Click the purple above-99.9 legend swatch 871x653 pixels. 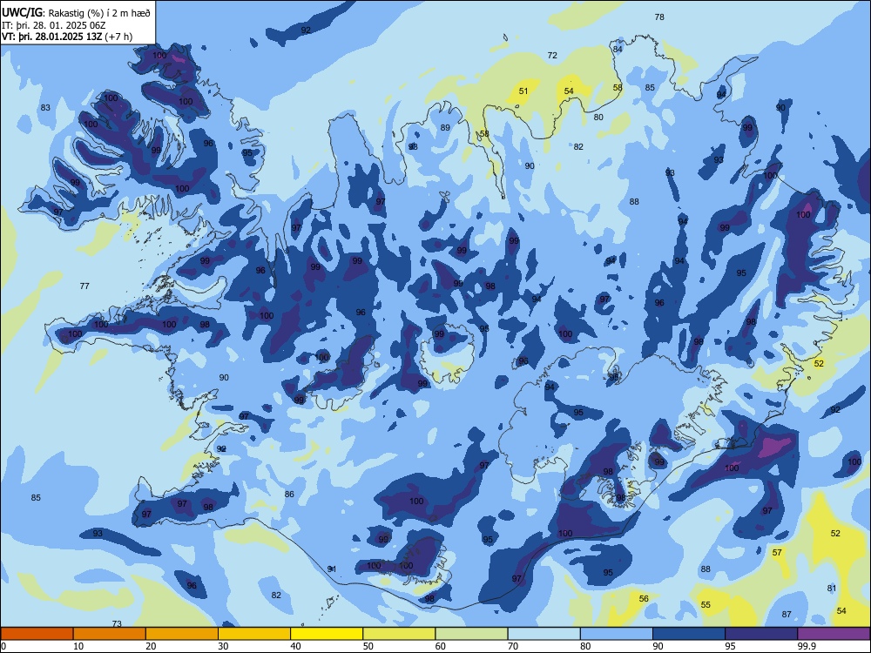click(834, 634)
